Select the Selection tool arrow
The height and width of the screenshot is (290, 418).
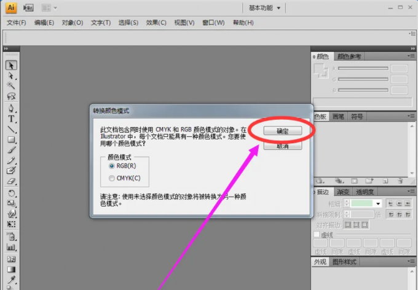tap(11, 65)
